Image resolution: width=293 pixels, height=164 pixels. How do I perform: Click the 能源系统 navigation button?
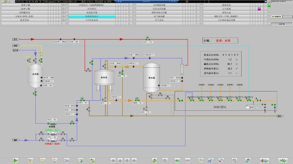click(x=226, y=5)
